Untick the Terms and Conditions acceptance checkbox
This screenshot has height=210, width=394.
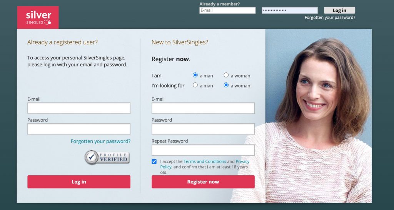click(x=154, y=161)
